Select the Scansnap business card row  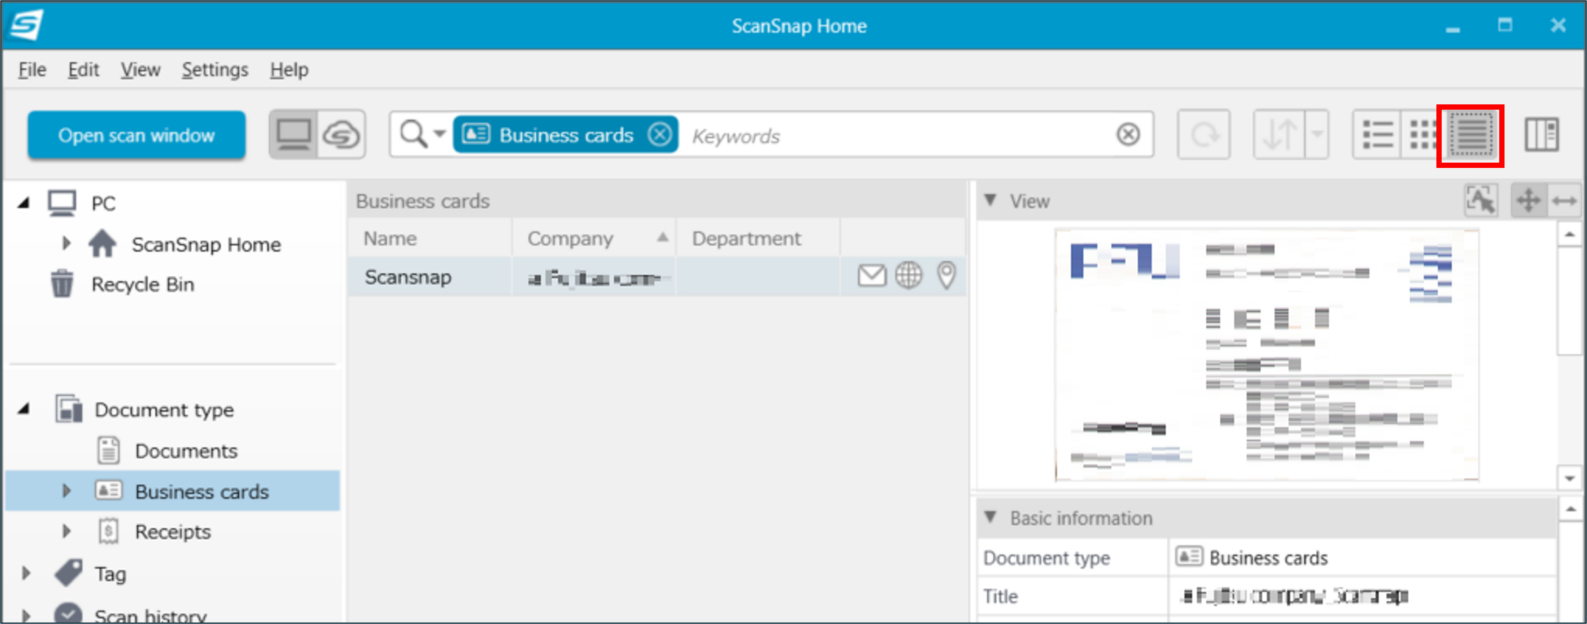click(657, 276)
